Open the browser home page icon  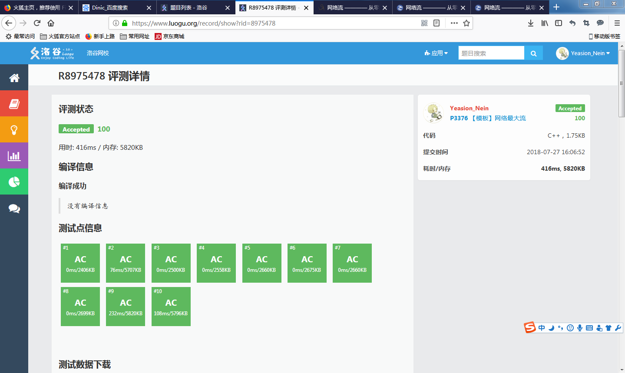(x=51, y=23)
